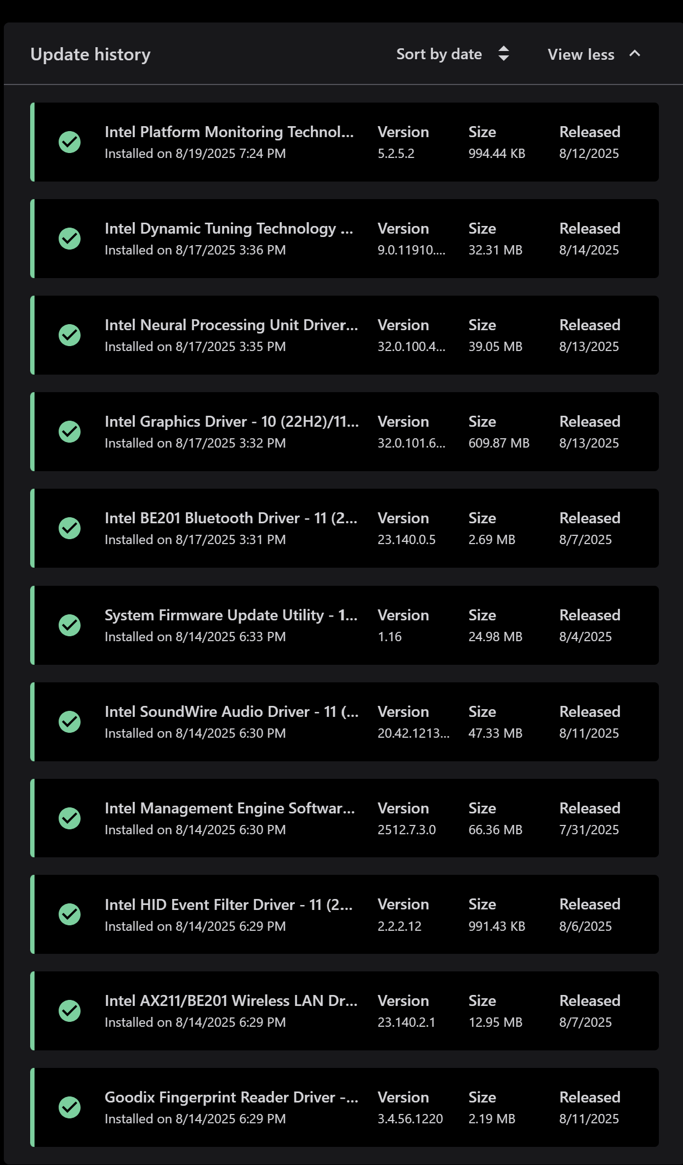683x1165 pixels.
Task: Select the Intel AX211/BE201 Wireless LAN Driver title
Action: pos(231,1001)
